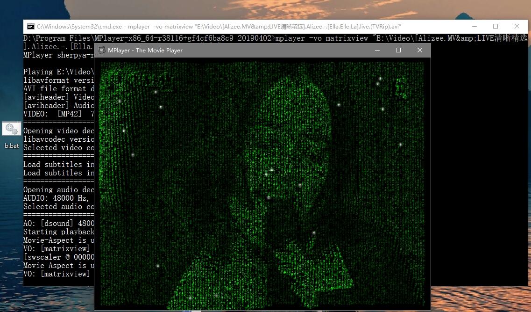
Task: Minimize the cmd.exe console window
Action: point(474,27)
